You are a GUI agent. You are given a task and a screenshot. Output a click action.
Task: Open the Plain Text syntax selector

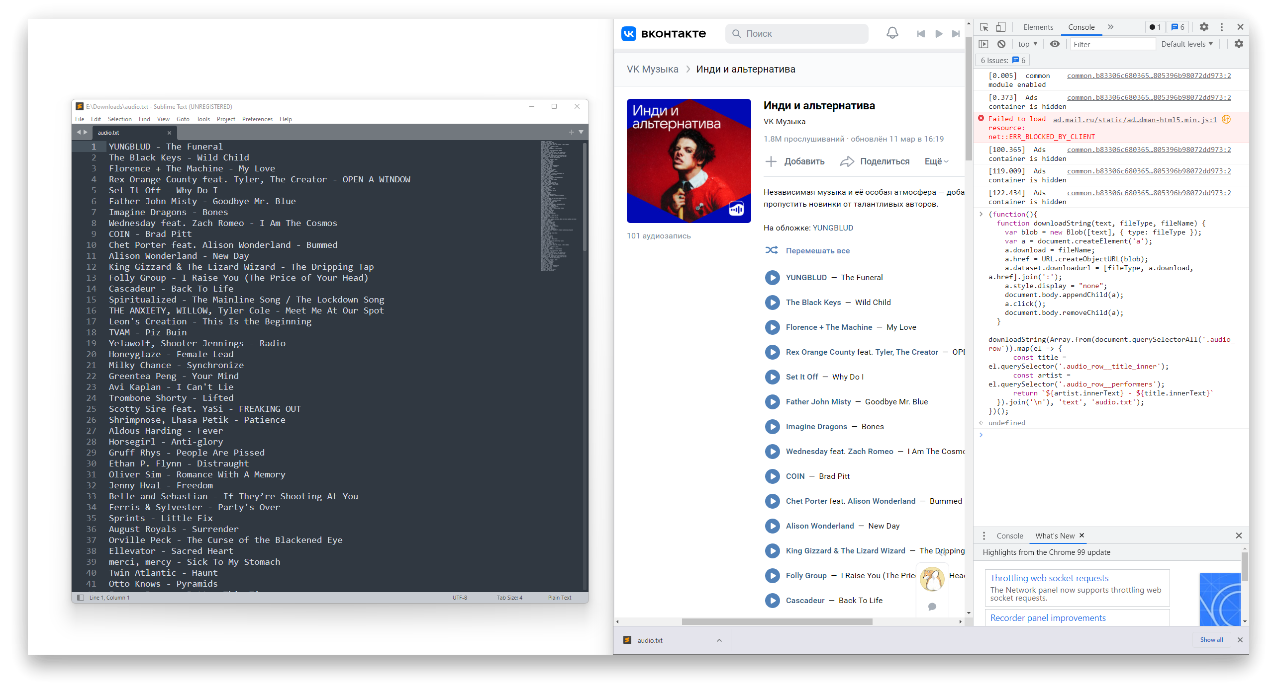click(x=560, y=598)
